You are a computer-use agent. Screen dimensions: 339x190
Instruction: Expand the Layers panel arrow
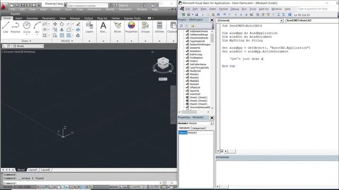[x=90, y=41]
